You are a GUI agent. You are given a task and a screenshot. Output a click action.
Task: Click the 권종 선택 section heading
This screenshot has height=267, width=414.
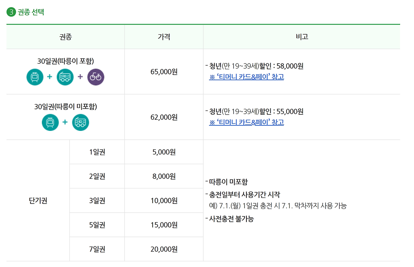point(31,13)
